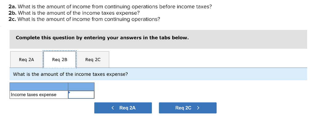Open the Req 2C tab
The width and height of the screenshot is (315, 121).
[93, 60]
